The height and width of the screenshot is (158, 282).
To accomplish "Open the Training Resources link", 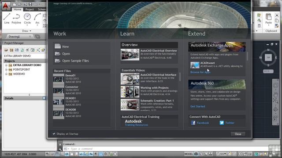I will coord(136,125).
